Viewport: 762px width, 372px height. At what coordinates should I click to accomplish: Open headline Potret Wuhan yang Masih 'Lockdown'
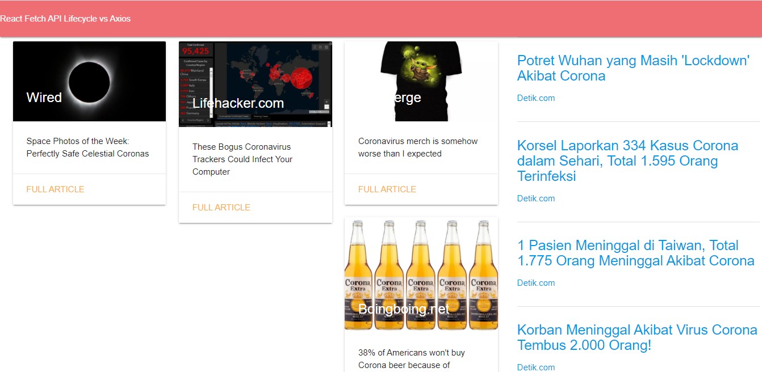tap(634, 68)
